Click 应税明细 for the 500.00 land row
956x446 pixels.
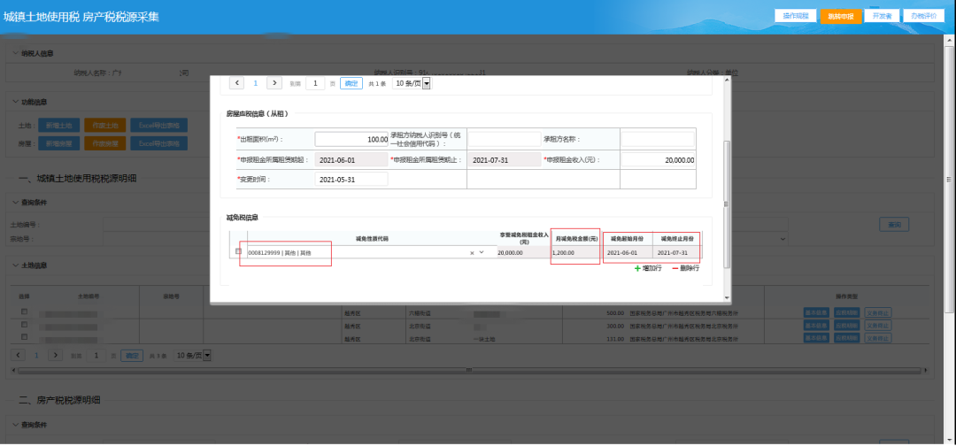click(847, 312)
